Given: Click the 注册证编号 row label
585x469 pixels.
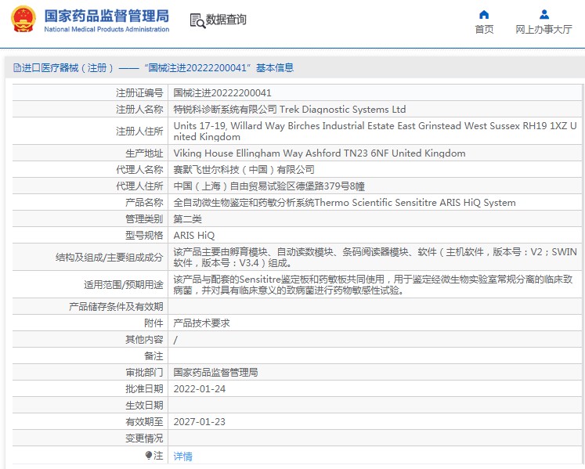Looking at the screenshot, I should point(139,93).
